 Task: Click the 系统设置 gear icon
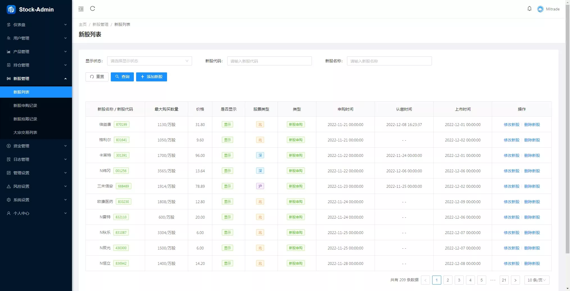coord(9,200)
